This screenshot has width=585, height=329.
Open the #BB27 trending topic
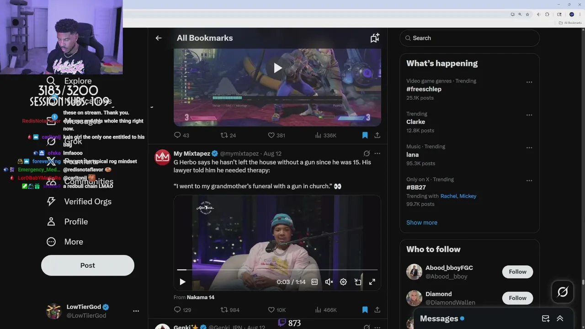point(416,187)
